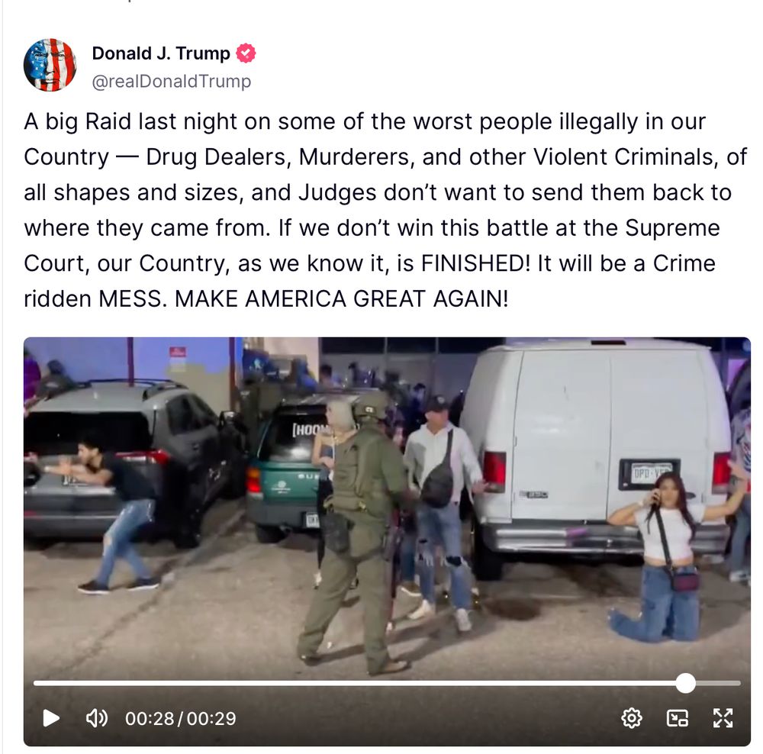Click the "MAKE AMERICA GREAT AGAIN!" text line
Viewport: 763px width, 754px height.
pos(341,298)
